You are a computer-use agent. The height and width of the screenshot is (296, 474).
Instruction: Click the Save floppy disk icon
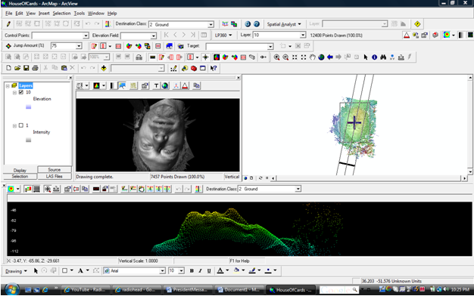(x=27, y=68)
